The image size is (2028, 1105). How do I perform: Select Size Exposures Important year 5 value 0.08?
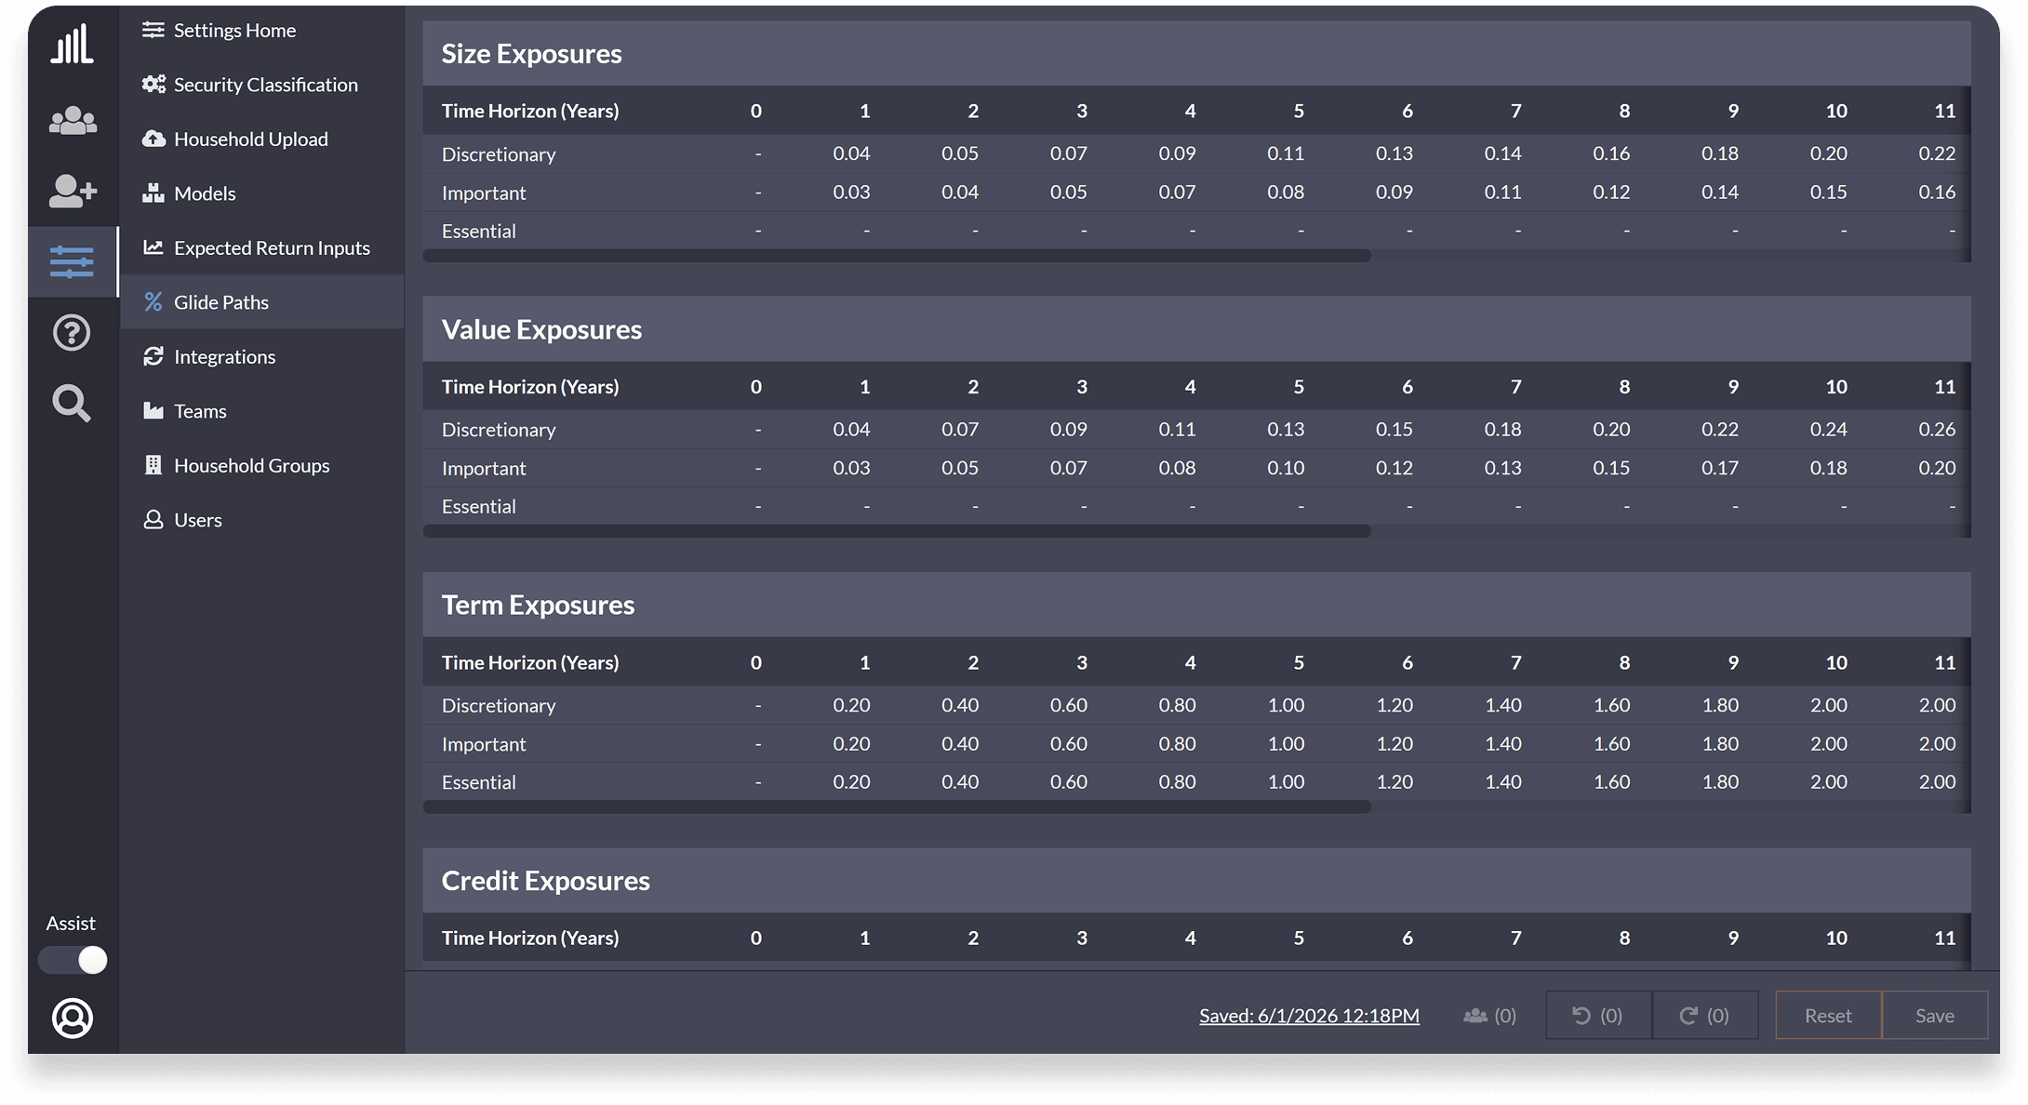[1286, 193]
